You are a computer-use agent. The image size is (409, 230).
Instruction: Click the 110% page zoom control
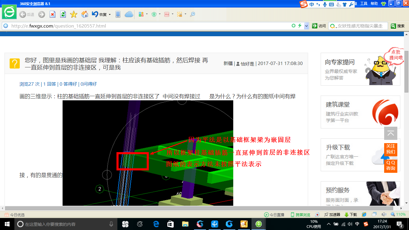pos(398,214)
